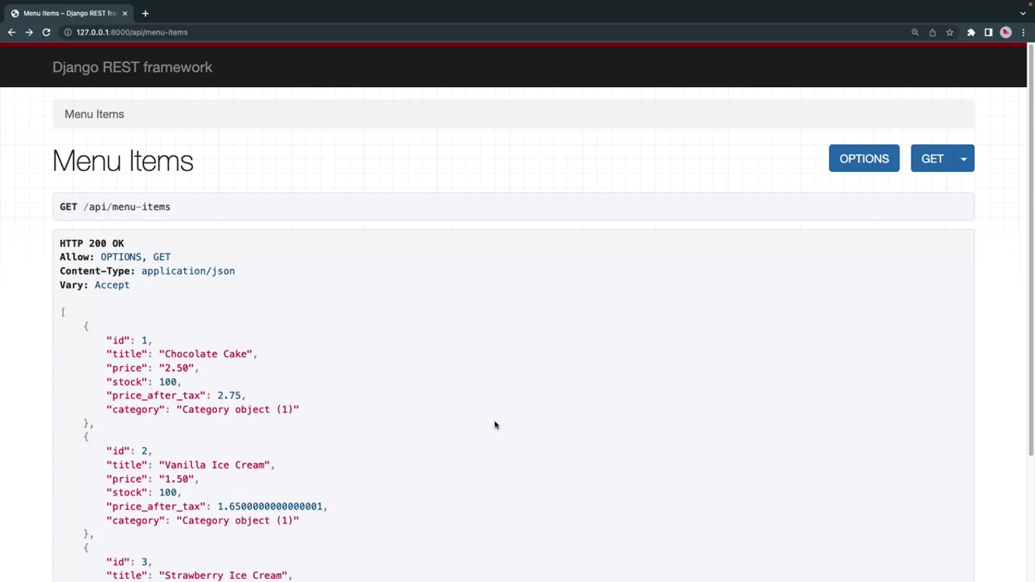Open the Chrome profile avatar
The image size is (1035, 582).
coord(1005,33)
